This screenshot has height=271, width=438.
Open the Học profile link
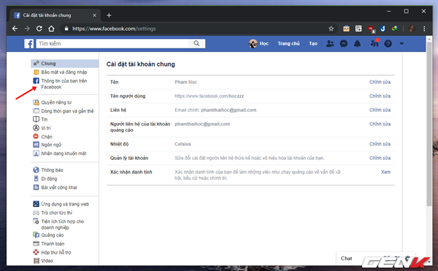point(259,44)
